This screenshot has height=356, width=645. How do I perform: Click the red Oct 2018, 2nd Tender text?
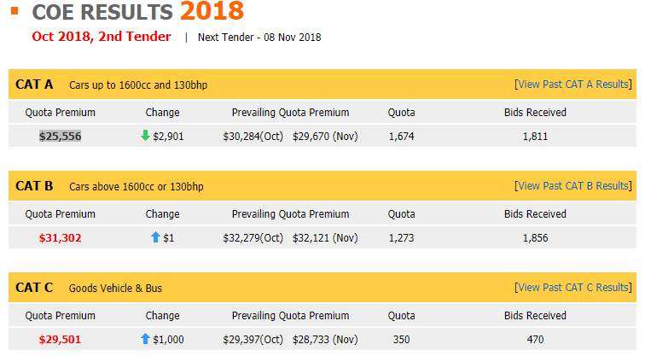[101, 37]
